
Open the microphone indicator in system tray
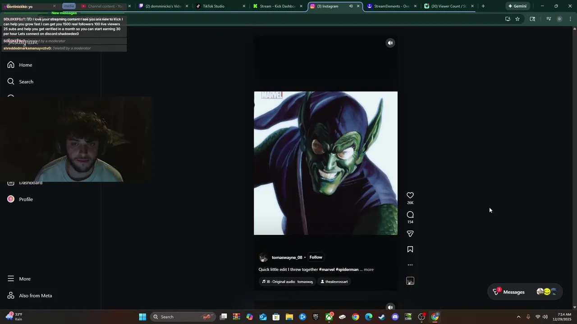coord(528,317)
